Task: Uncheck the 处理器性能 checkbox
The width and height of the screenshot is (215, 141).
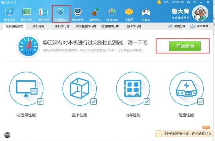Action: click(x=40, y=101)
